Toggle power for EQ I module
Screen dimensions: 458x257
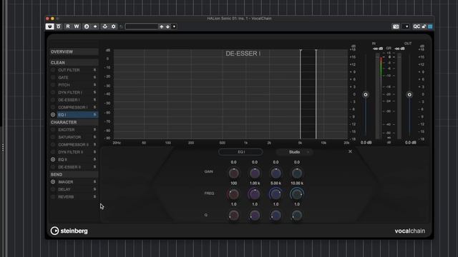coord(53,115)
